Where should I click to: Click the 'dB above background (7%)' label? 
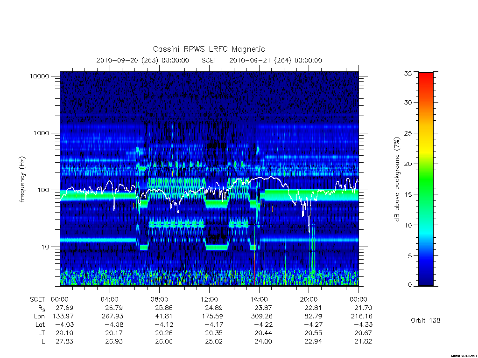coord(397,179)
